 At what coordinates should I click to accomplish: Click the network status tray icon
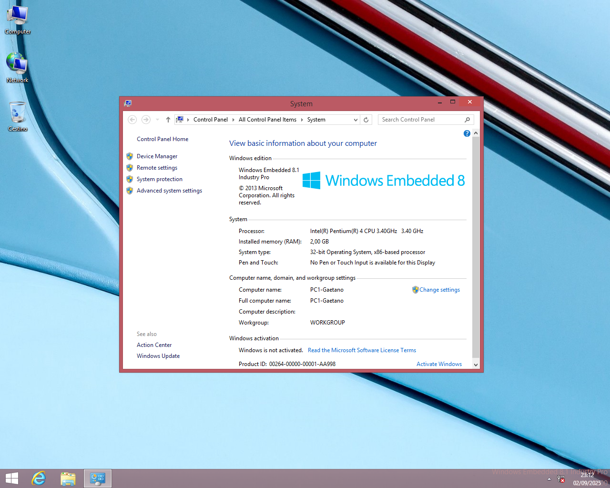pyautogui.click(x=561, y=479)
